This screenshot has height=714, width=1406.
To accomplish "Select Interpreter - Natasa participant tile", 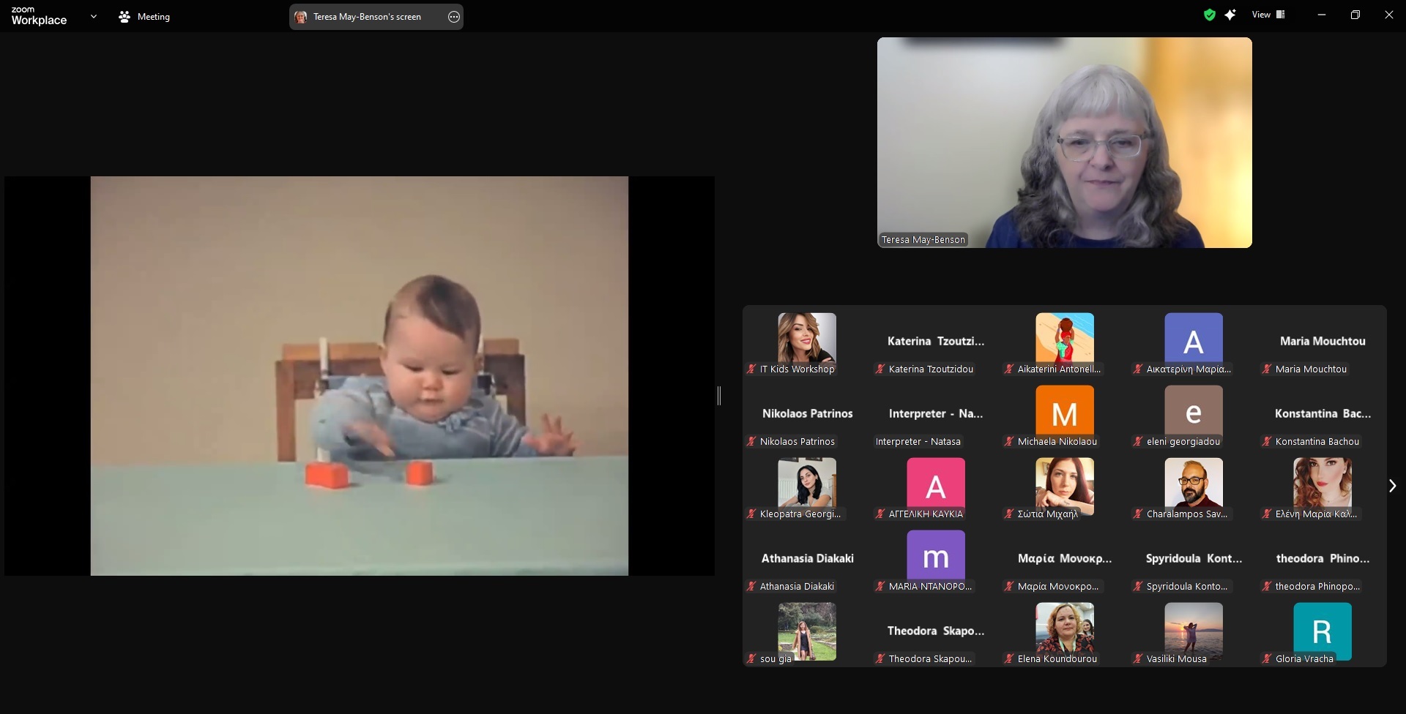I will [936, 414].
